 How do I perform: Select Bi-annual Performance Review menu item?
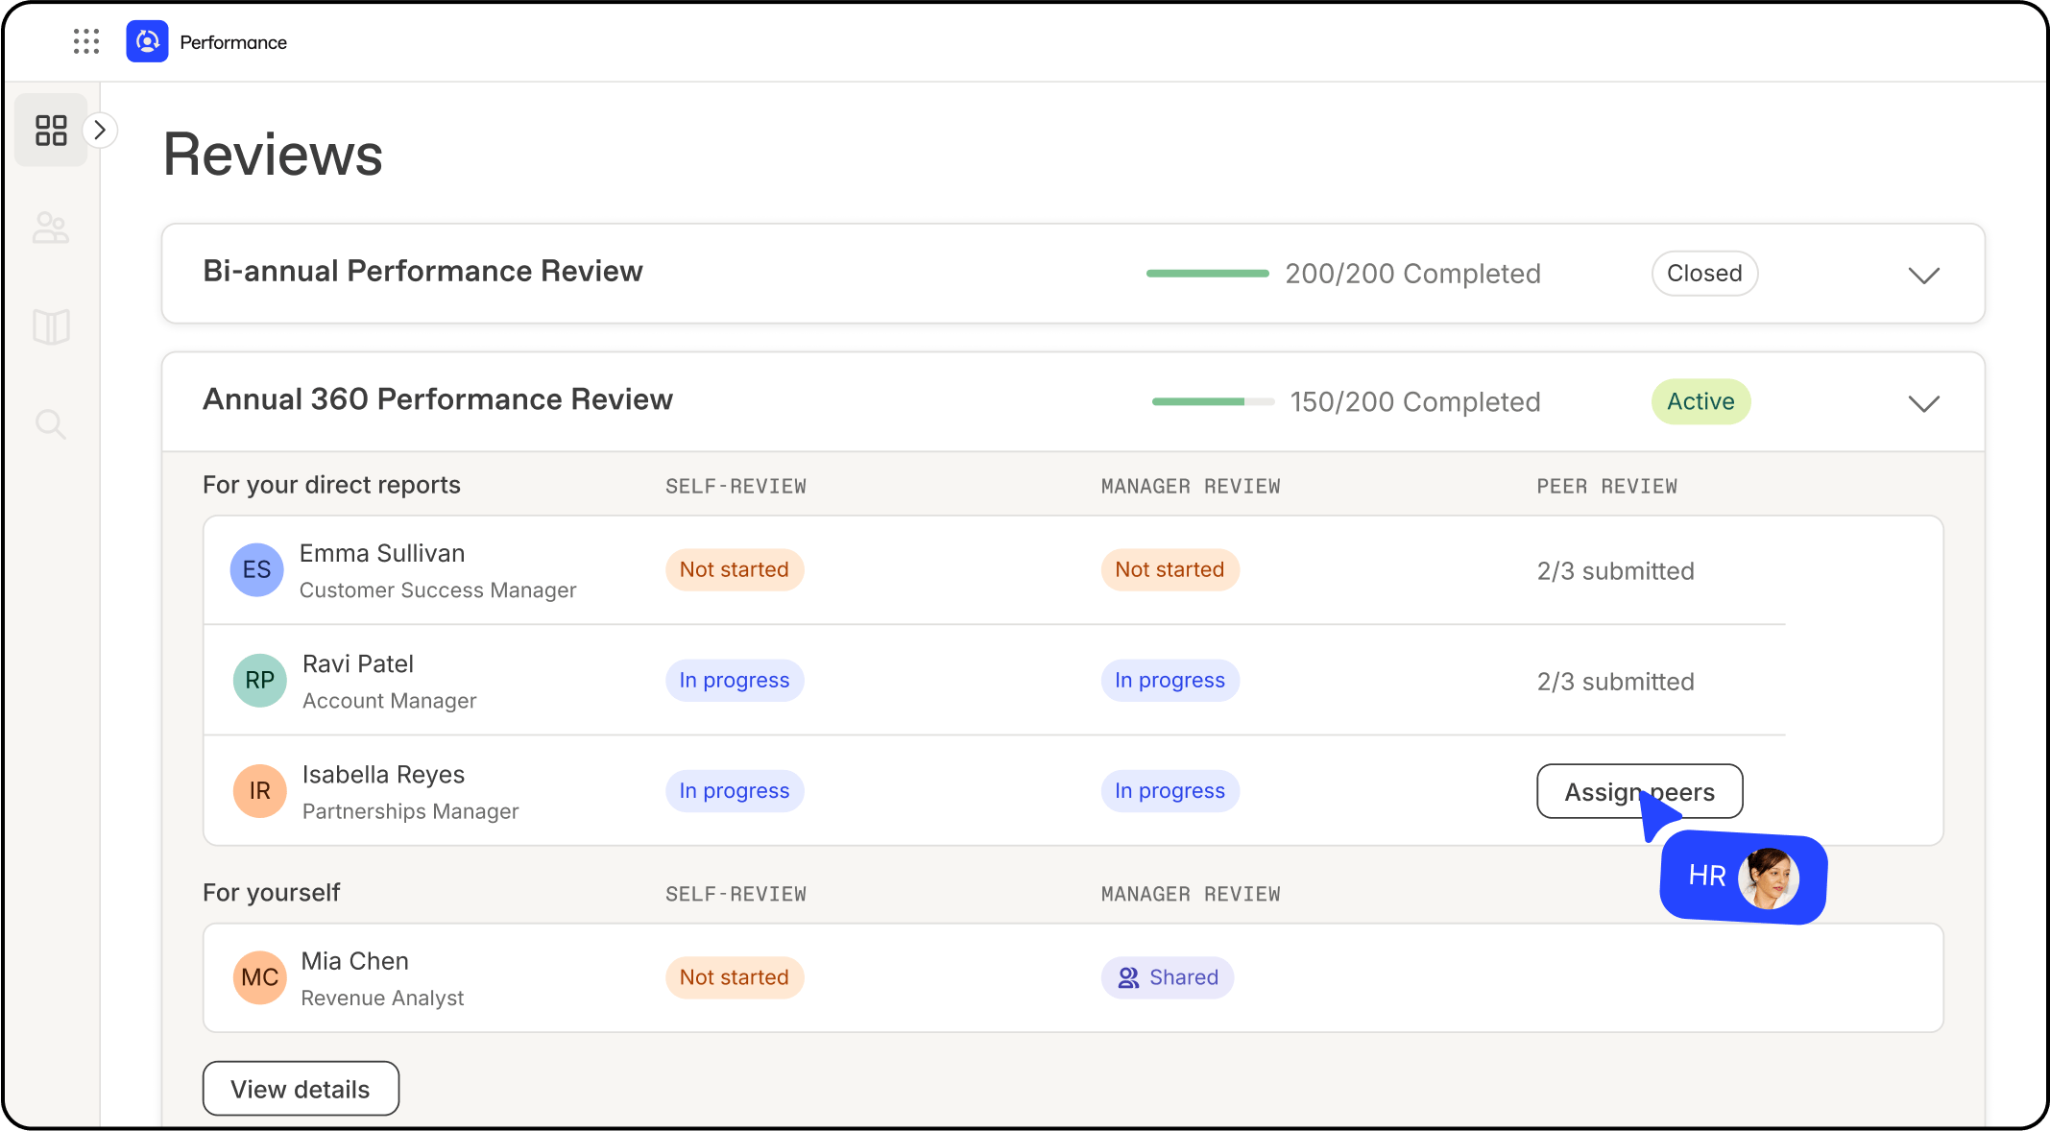[422, 273]
